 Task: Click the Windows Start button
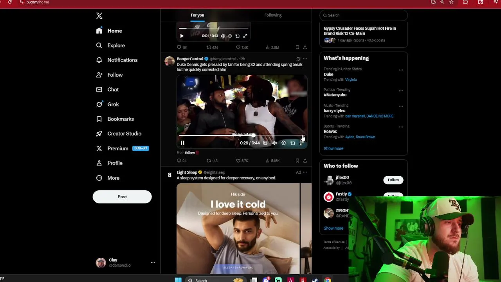(178, 280)
